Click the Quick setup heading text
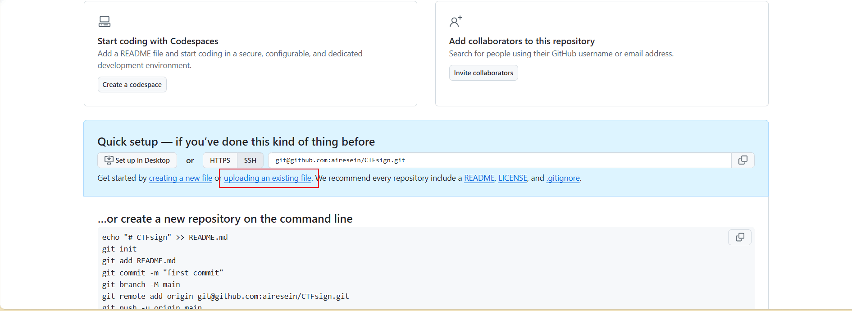Screen dimensions: 852x311 (236, 142)
